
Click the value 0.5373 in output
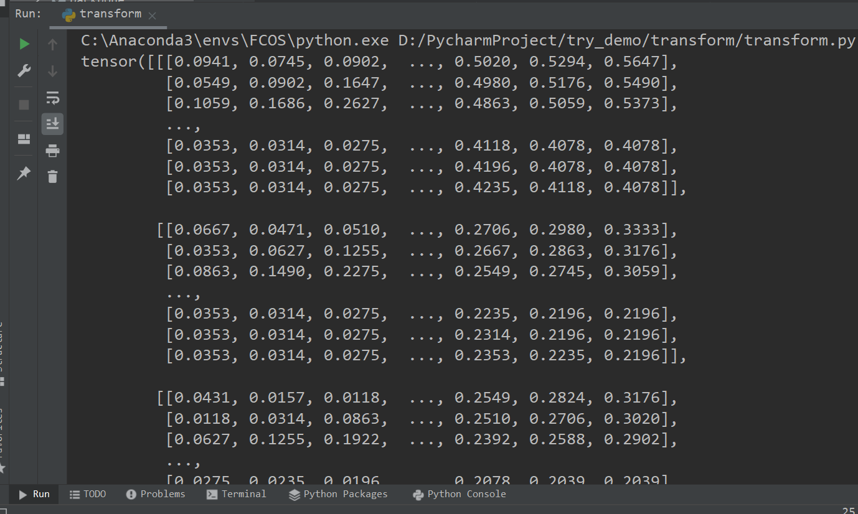click(632, 104)
